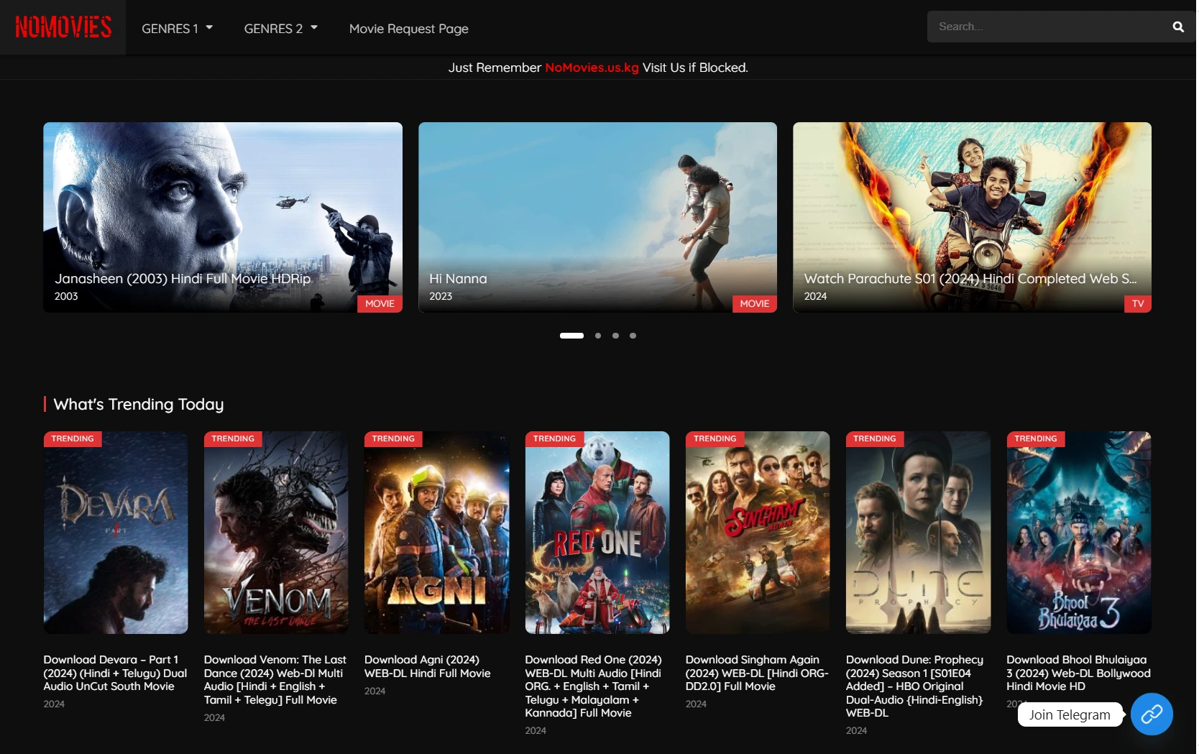Select third carousel slide dot
This screenshot has height=754, width=1199.
point(615,336)
